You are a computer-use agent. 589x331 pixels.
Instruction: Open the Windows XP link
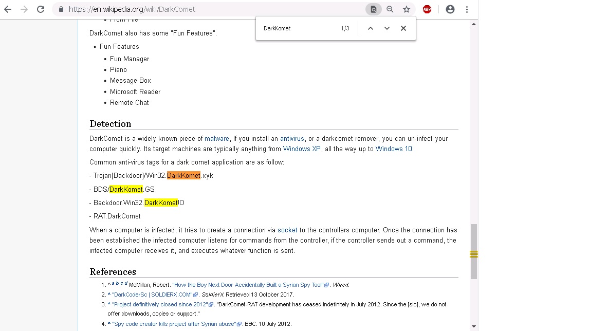pos(302,149)
